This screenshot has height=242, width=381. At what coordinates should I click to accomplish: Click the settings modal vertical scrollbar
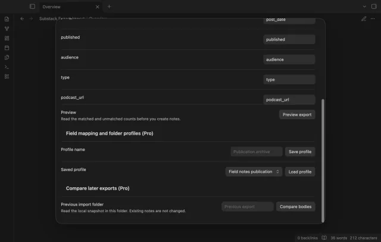(323, 160)
